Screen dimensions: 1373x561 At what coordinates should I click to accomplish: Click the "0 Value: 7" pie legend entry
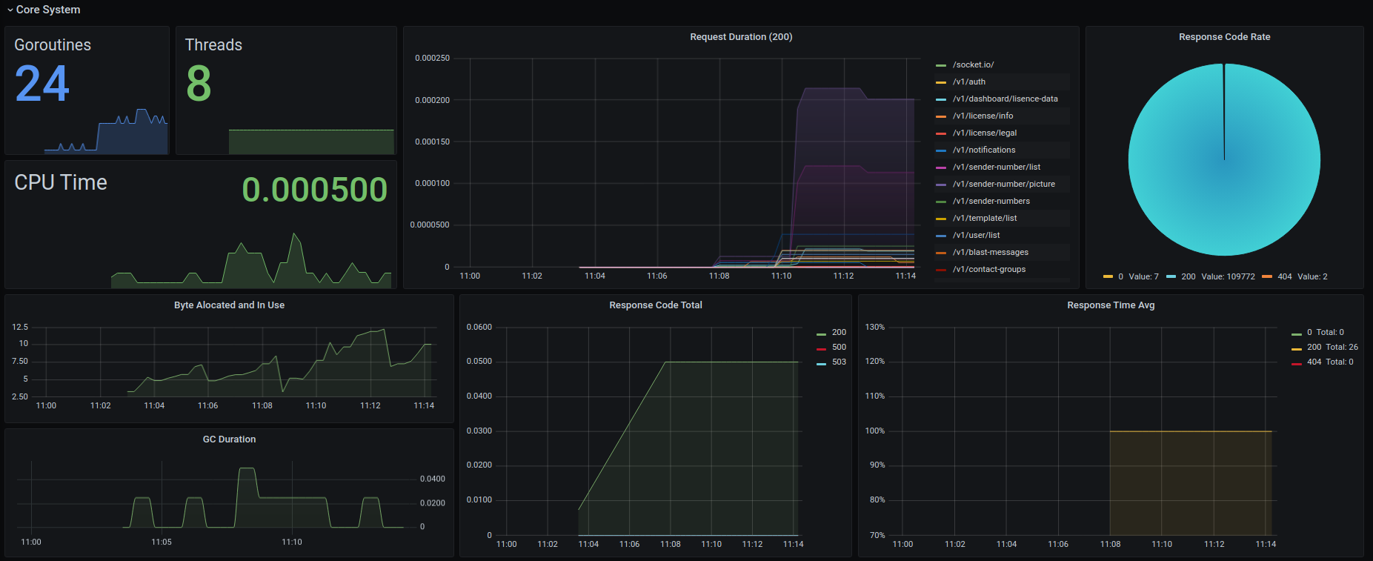coord(1131,277)
